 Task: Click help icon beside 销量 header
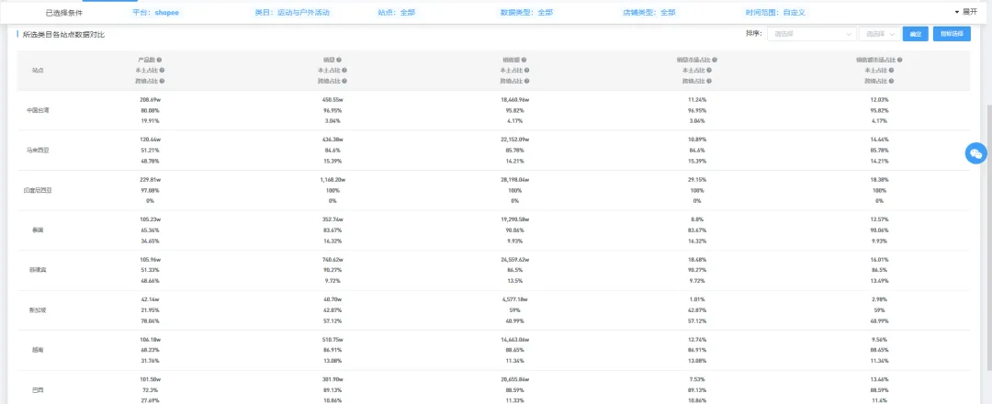[x=338, y=60]
